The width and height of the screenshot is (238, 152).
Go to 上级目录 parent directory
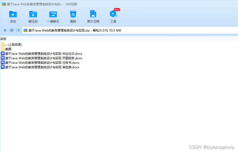12,44
